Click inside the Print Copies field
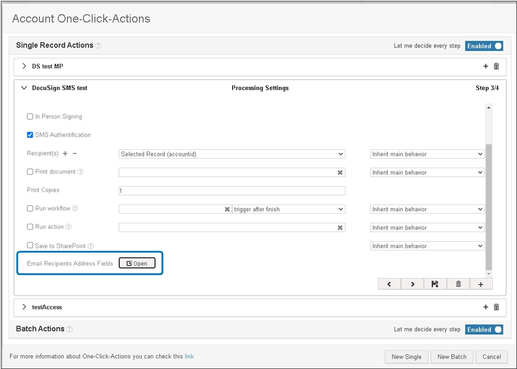 click(231, 191)
